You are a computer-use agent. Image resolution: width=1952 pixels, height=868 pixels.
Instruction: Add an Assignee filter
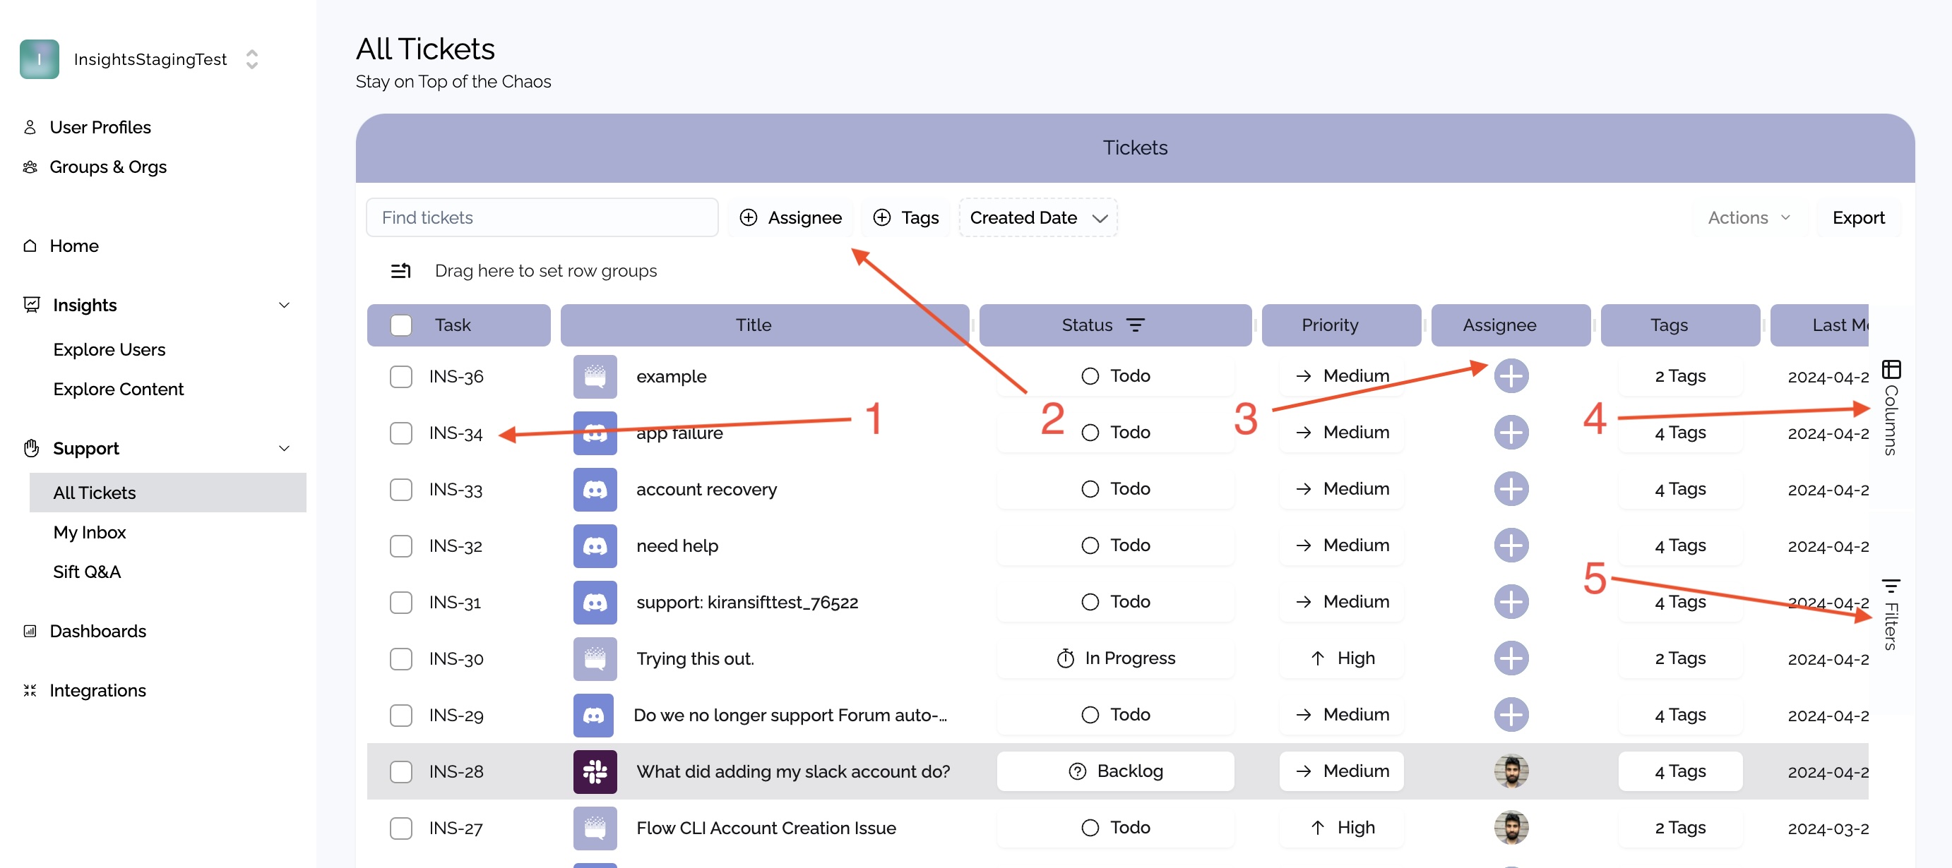790,218
